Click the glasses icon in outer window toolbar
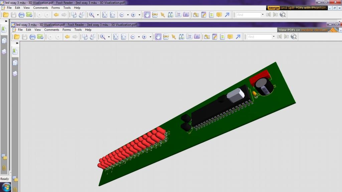342x192 pixels. (x=155, y=15)
